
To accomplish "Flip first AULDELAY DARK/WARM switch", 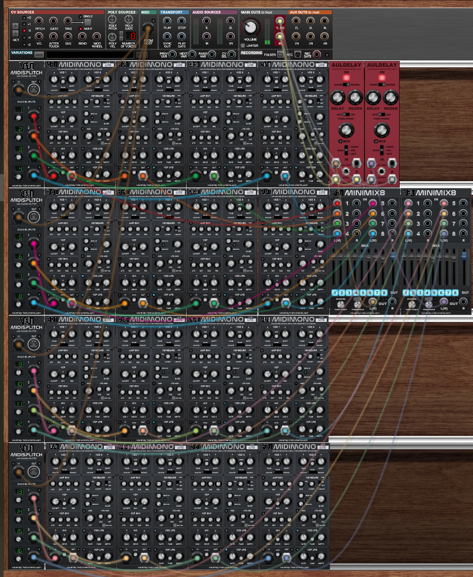I will coord(346,84).
